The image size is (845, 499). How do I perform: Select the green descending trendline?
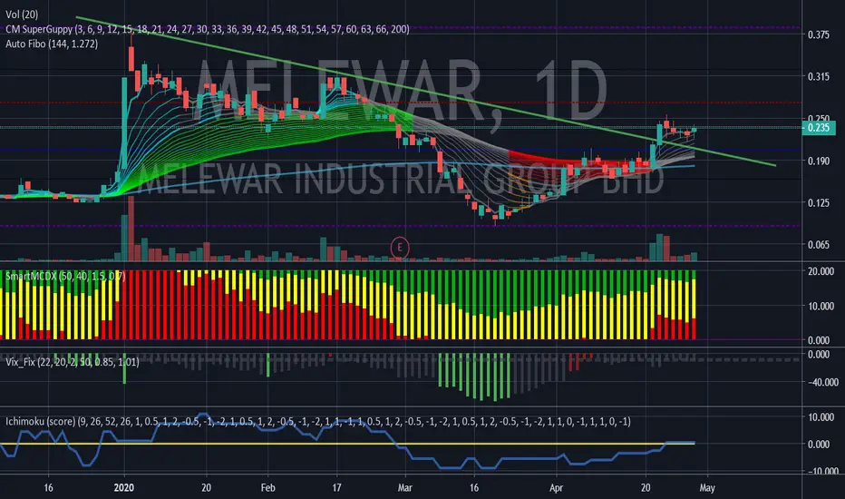426,91
